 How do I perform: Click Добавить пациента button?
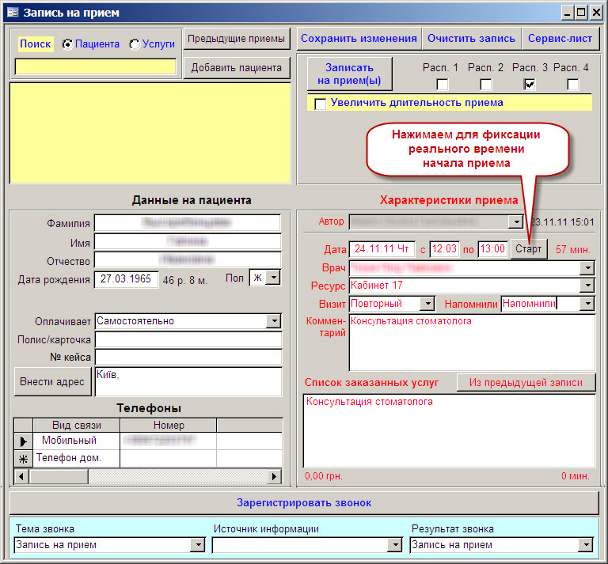pyautogui.click(x=236, y=68)
